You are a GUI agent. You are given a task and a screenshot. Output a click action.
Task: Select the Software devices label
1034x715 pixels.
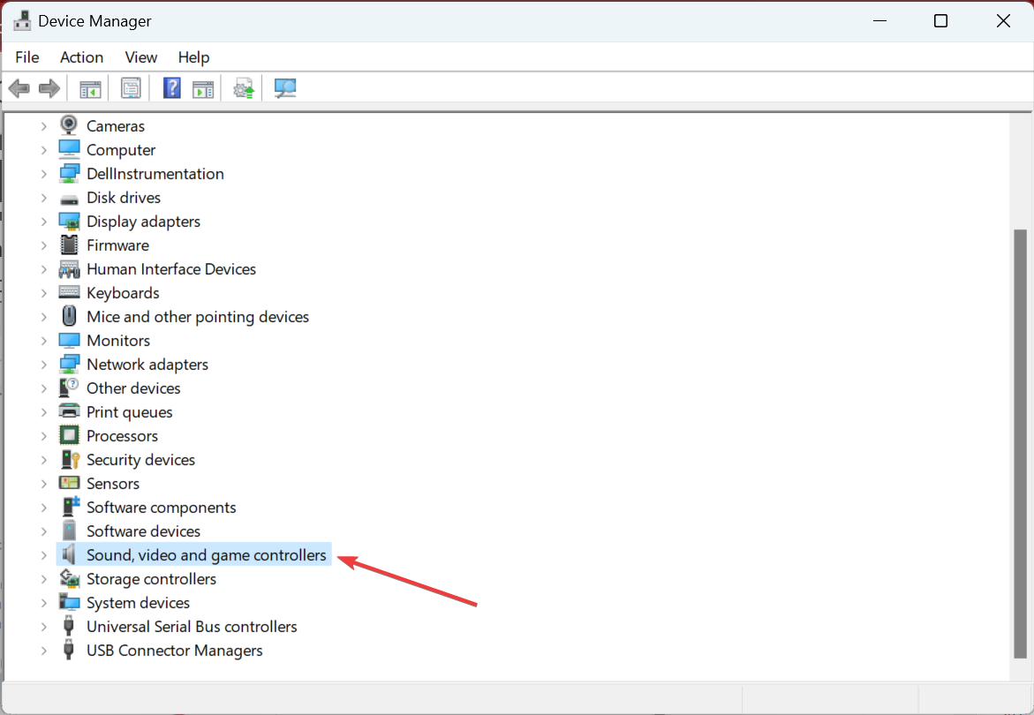coord(143,531)
